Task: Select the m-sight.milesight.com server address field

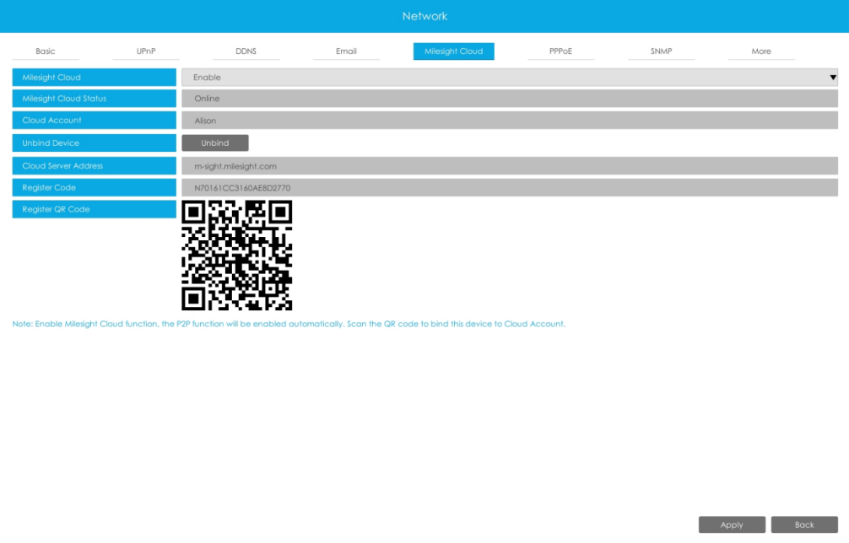Action: (510, 166)
